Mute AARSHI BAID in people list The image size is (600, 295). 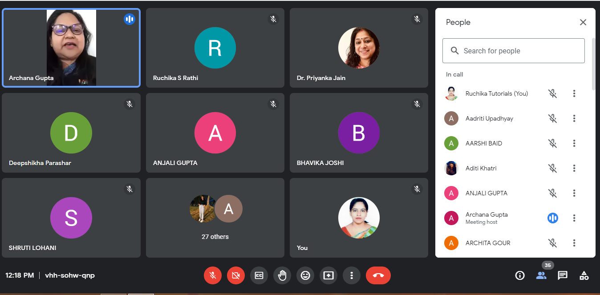click(552, 143)
